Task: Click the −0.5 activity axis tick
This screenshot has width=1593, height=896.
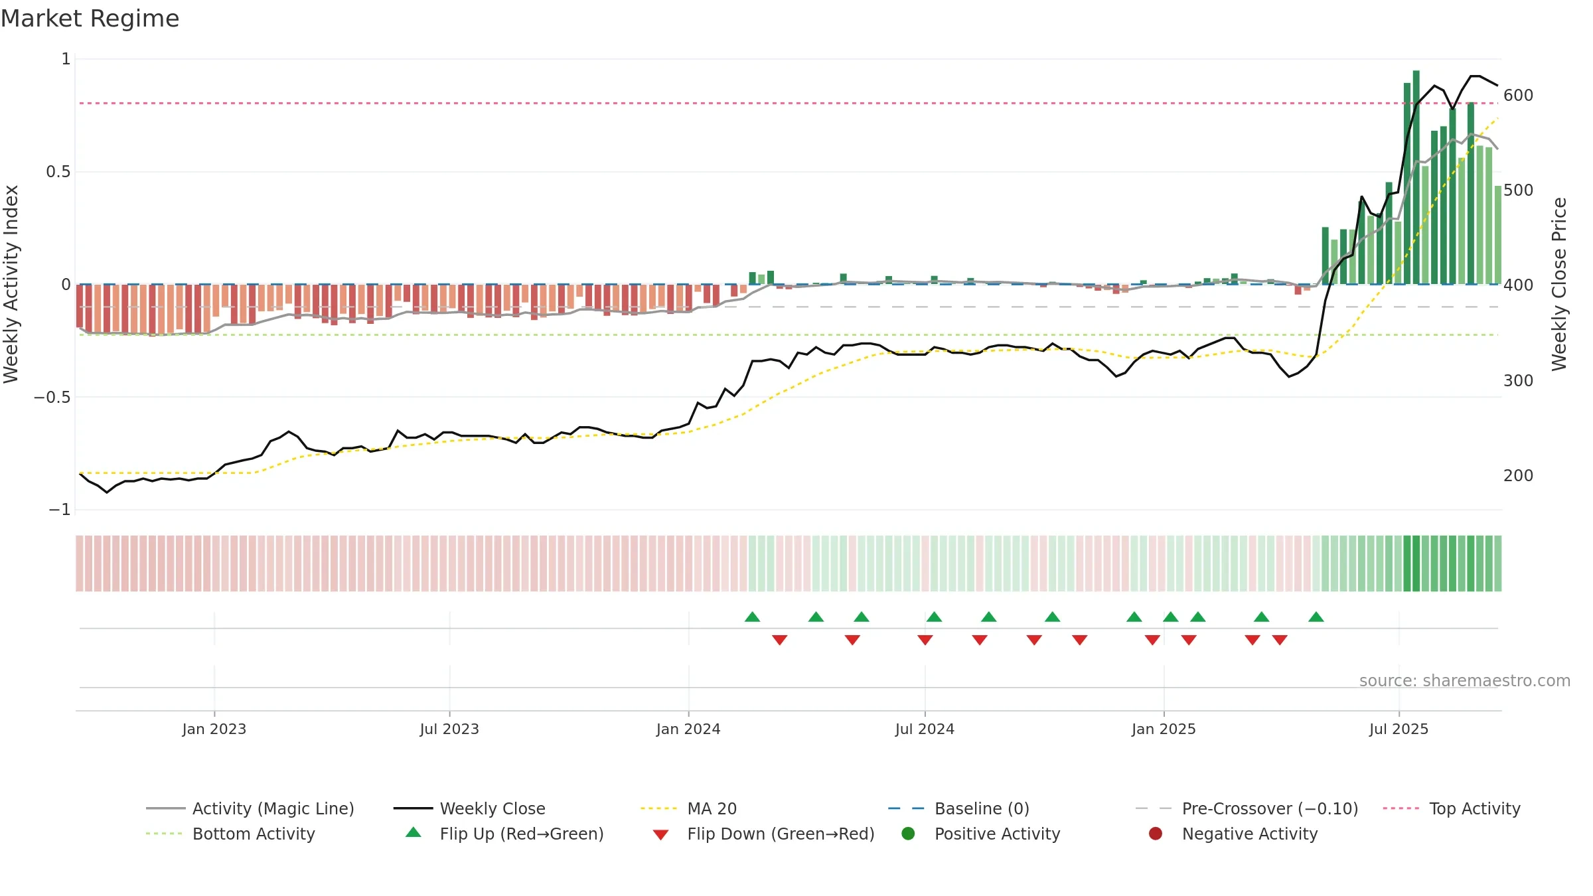Action: [52, 398]
